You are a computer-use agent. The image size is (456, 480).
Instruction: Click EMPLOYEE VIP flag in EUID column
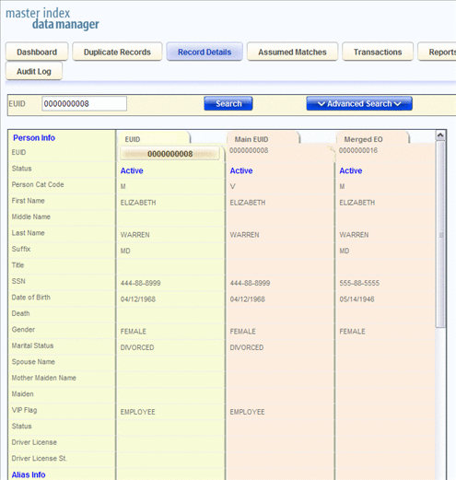coord(137,412)
